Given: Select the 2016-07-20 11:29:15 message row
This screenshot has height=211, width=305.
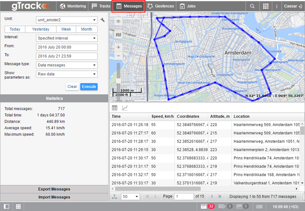Looking at the screenshot, I should [x=205, y=150].
